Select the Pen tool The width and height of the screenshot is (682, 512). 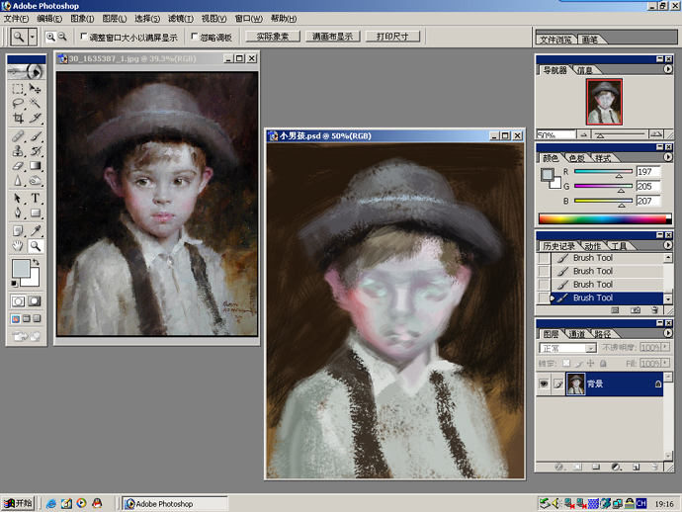[x=18, y=213]
